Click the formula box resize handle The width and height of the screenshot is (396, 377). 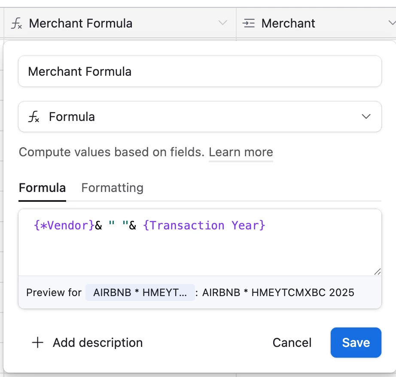pyautogui.click(x=377, y=272)
